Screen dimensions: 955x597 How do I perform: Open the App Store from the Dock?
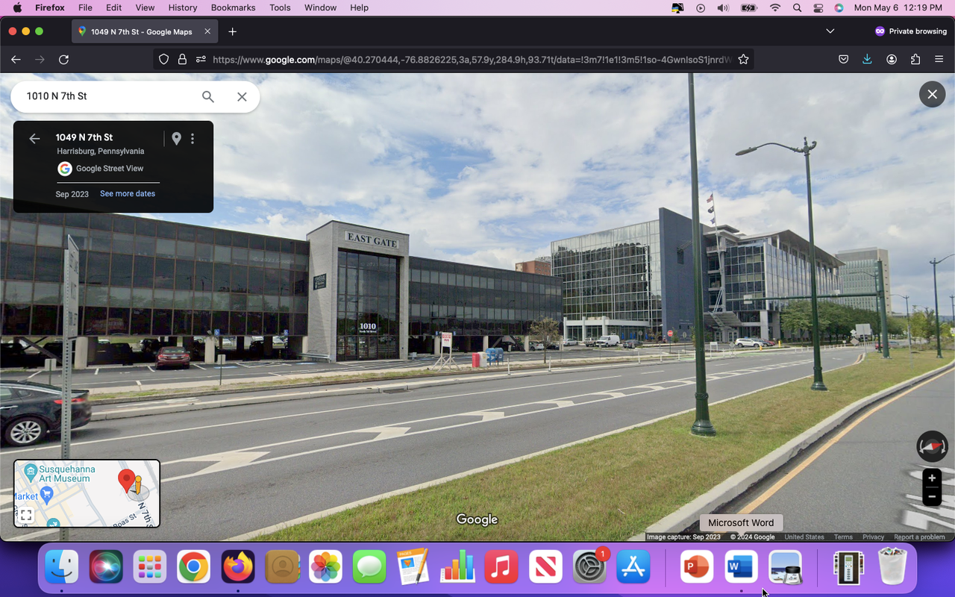633,568
